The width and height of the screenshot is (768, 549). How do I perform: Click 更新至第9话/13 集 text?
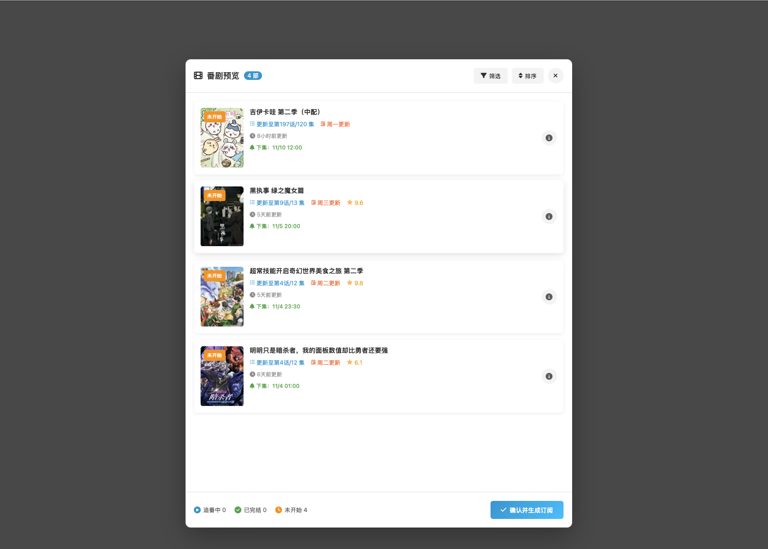(x=277, y=203)
